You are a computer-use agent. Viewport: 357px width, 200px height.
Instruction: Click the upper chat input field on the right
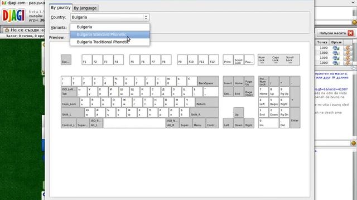(x=333, y=22)
